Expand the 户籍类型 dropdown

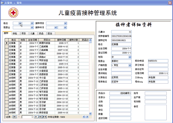[x=130, y=65]
